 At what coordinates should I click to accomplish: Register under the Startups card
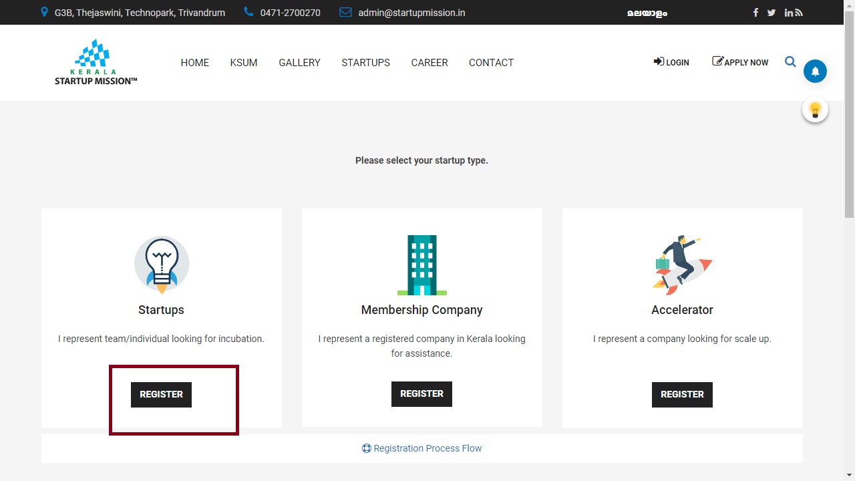point(161,394)
